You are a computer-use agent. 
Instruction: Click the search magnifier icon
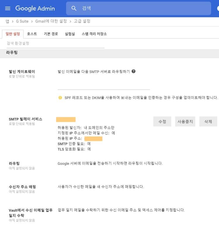coord(74,8)
